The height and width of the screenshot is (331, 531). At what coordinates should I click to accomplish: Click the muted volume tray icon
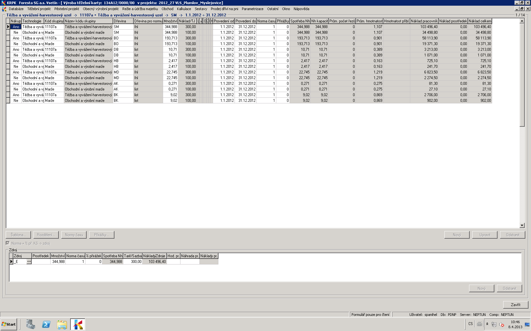[x=502, y=324]
